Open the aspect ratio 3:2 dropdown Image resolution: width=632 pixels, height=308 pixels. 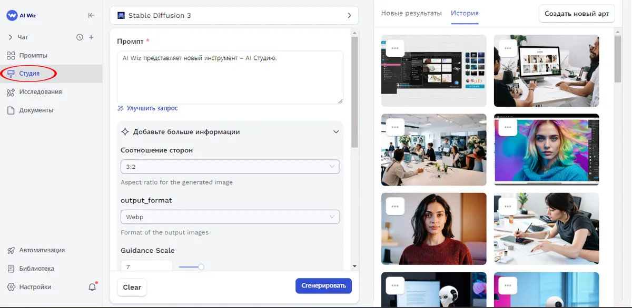click(230, 167)
